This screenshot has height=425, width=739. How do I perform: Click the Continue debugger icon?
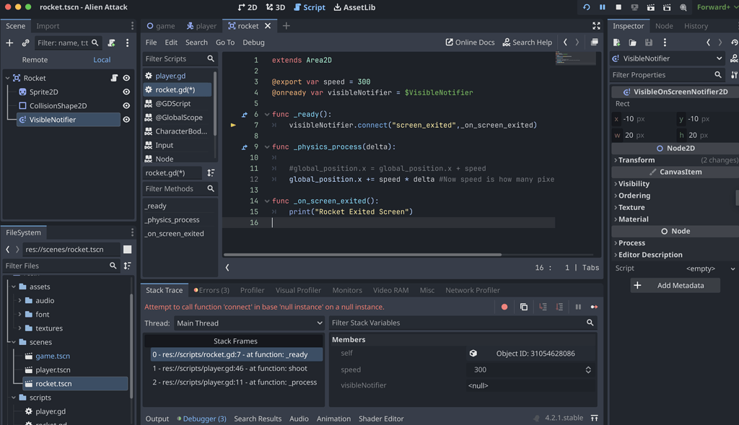point(594,307)
